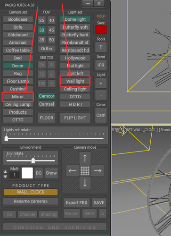Set FOV to 30

[41, 30]
